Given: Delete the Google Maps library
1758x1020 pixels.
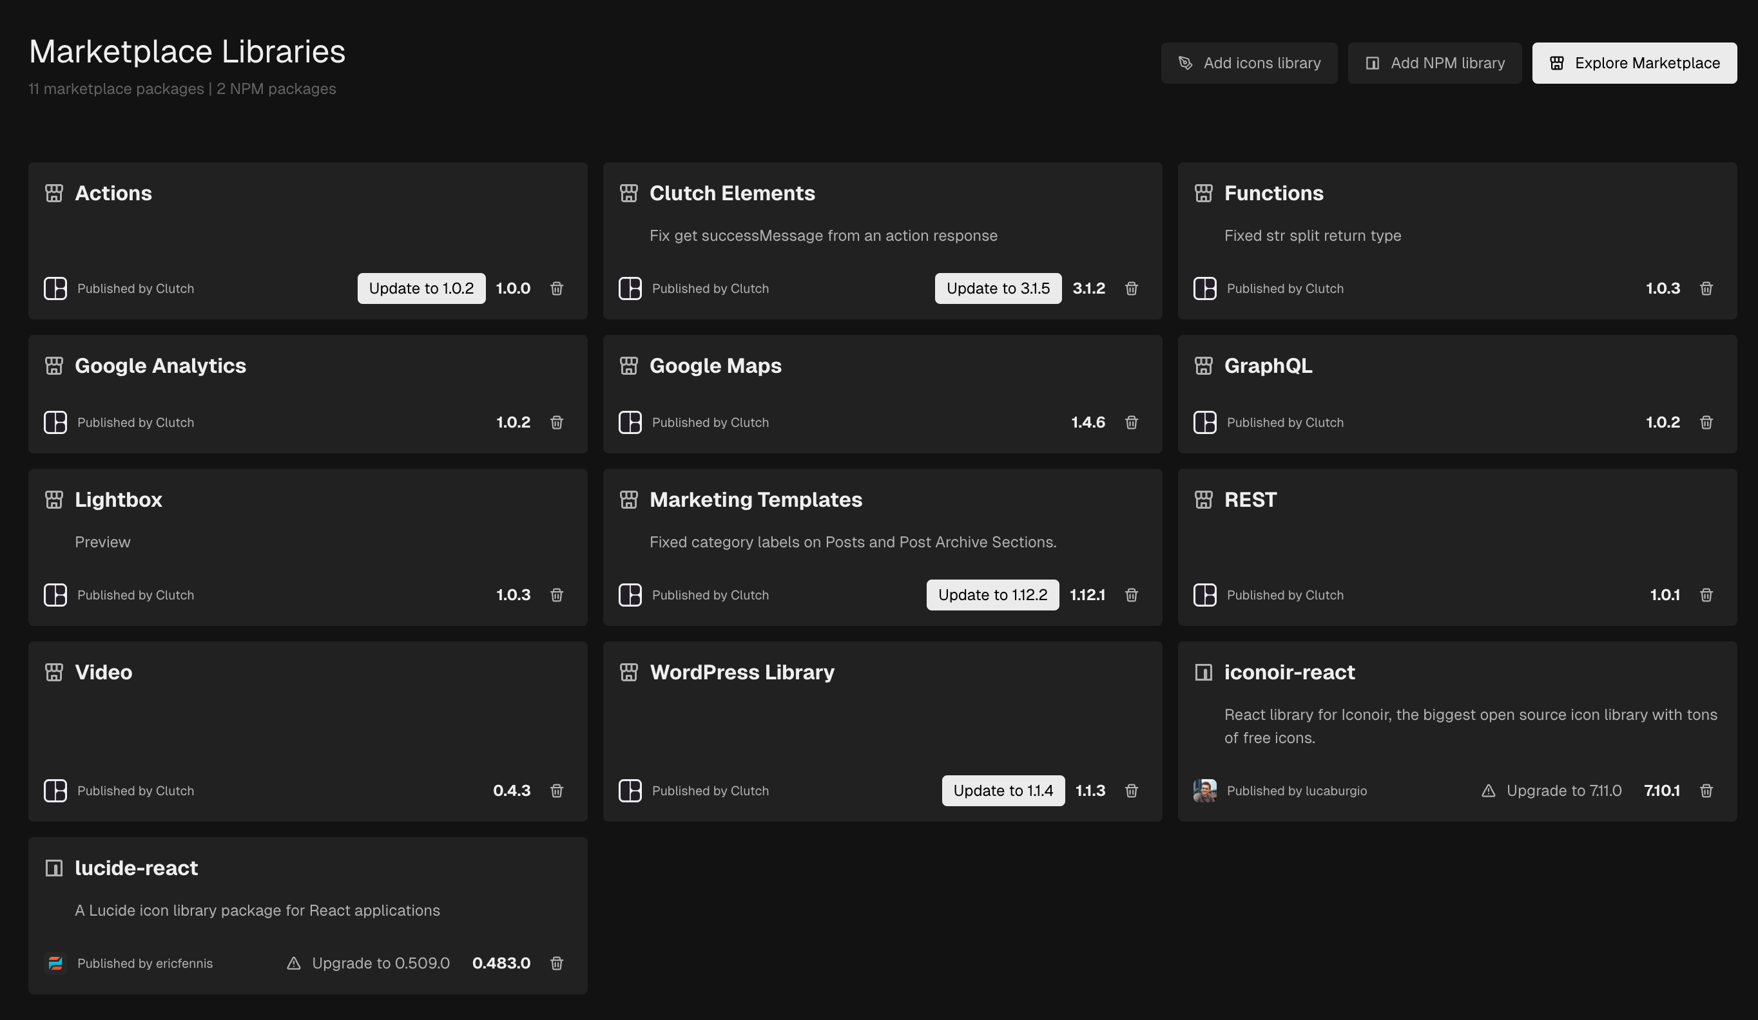Looking at the screenshot, I should pyautogui.click(x=1131, y=422).
